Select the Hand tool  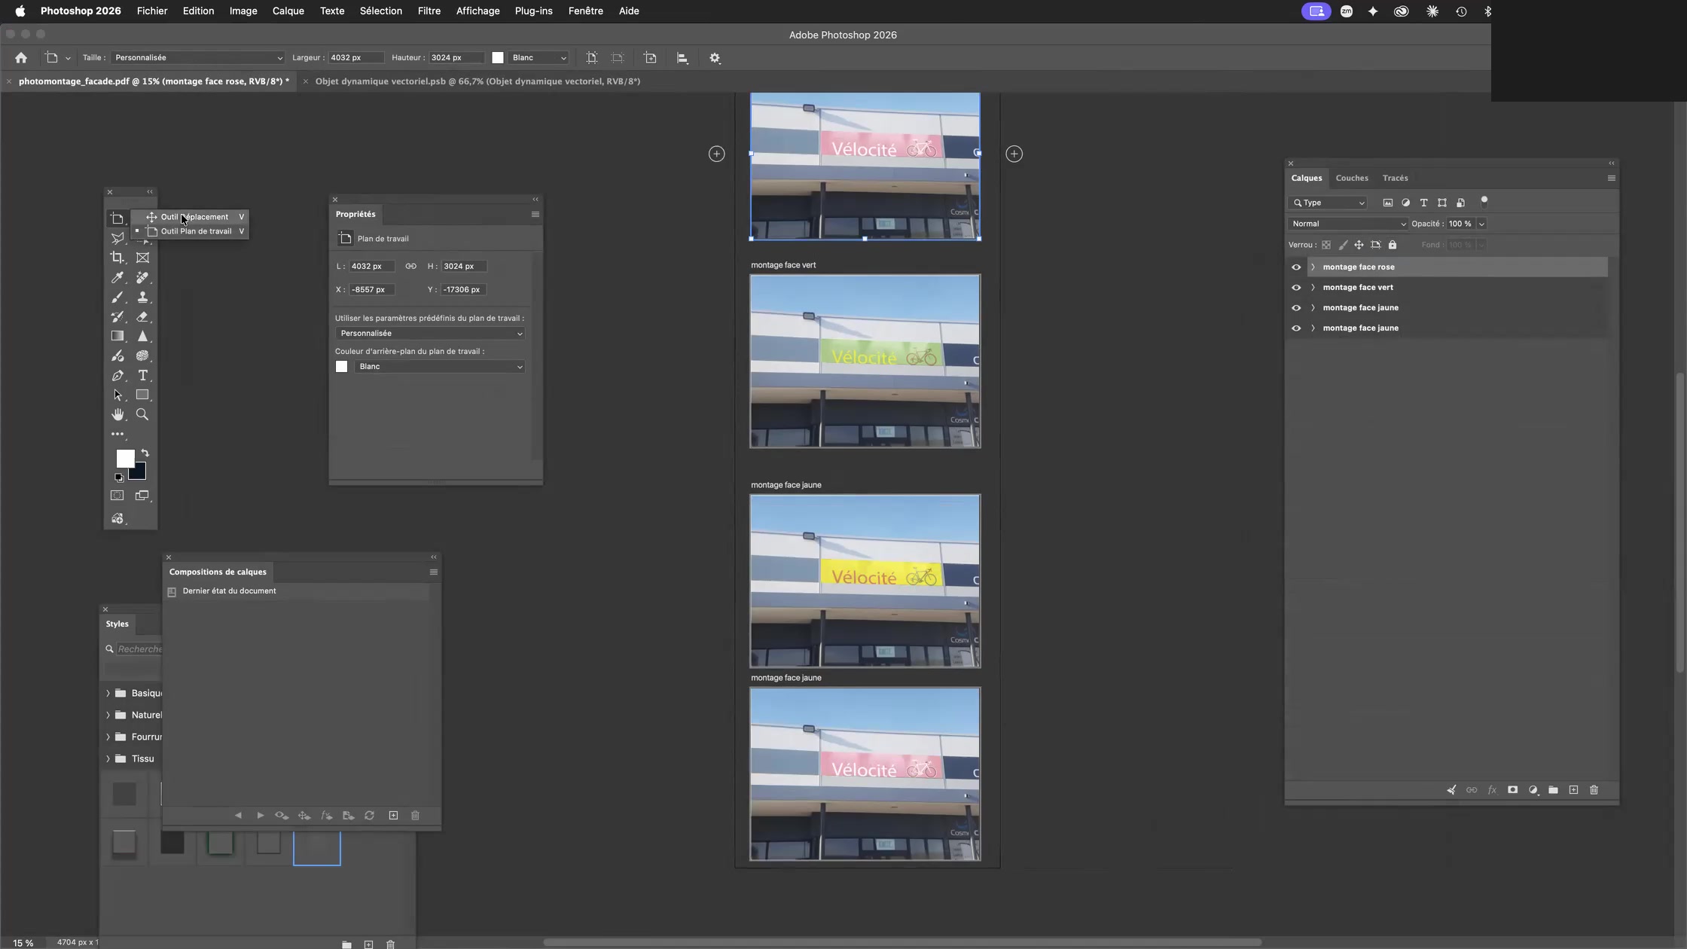(117, 415)
